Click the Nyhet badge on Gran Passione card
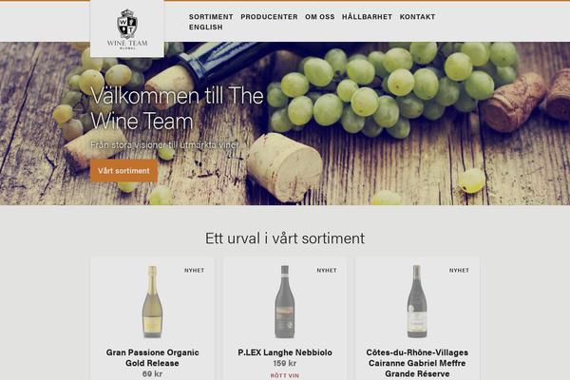This screenshot has width=570, height=380. click(194, 270)
